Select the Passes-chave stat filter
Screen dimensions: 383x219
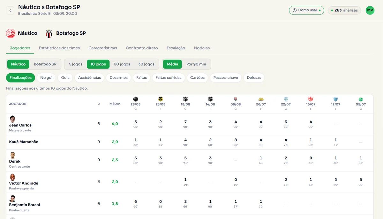[226, 77]
